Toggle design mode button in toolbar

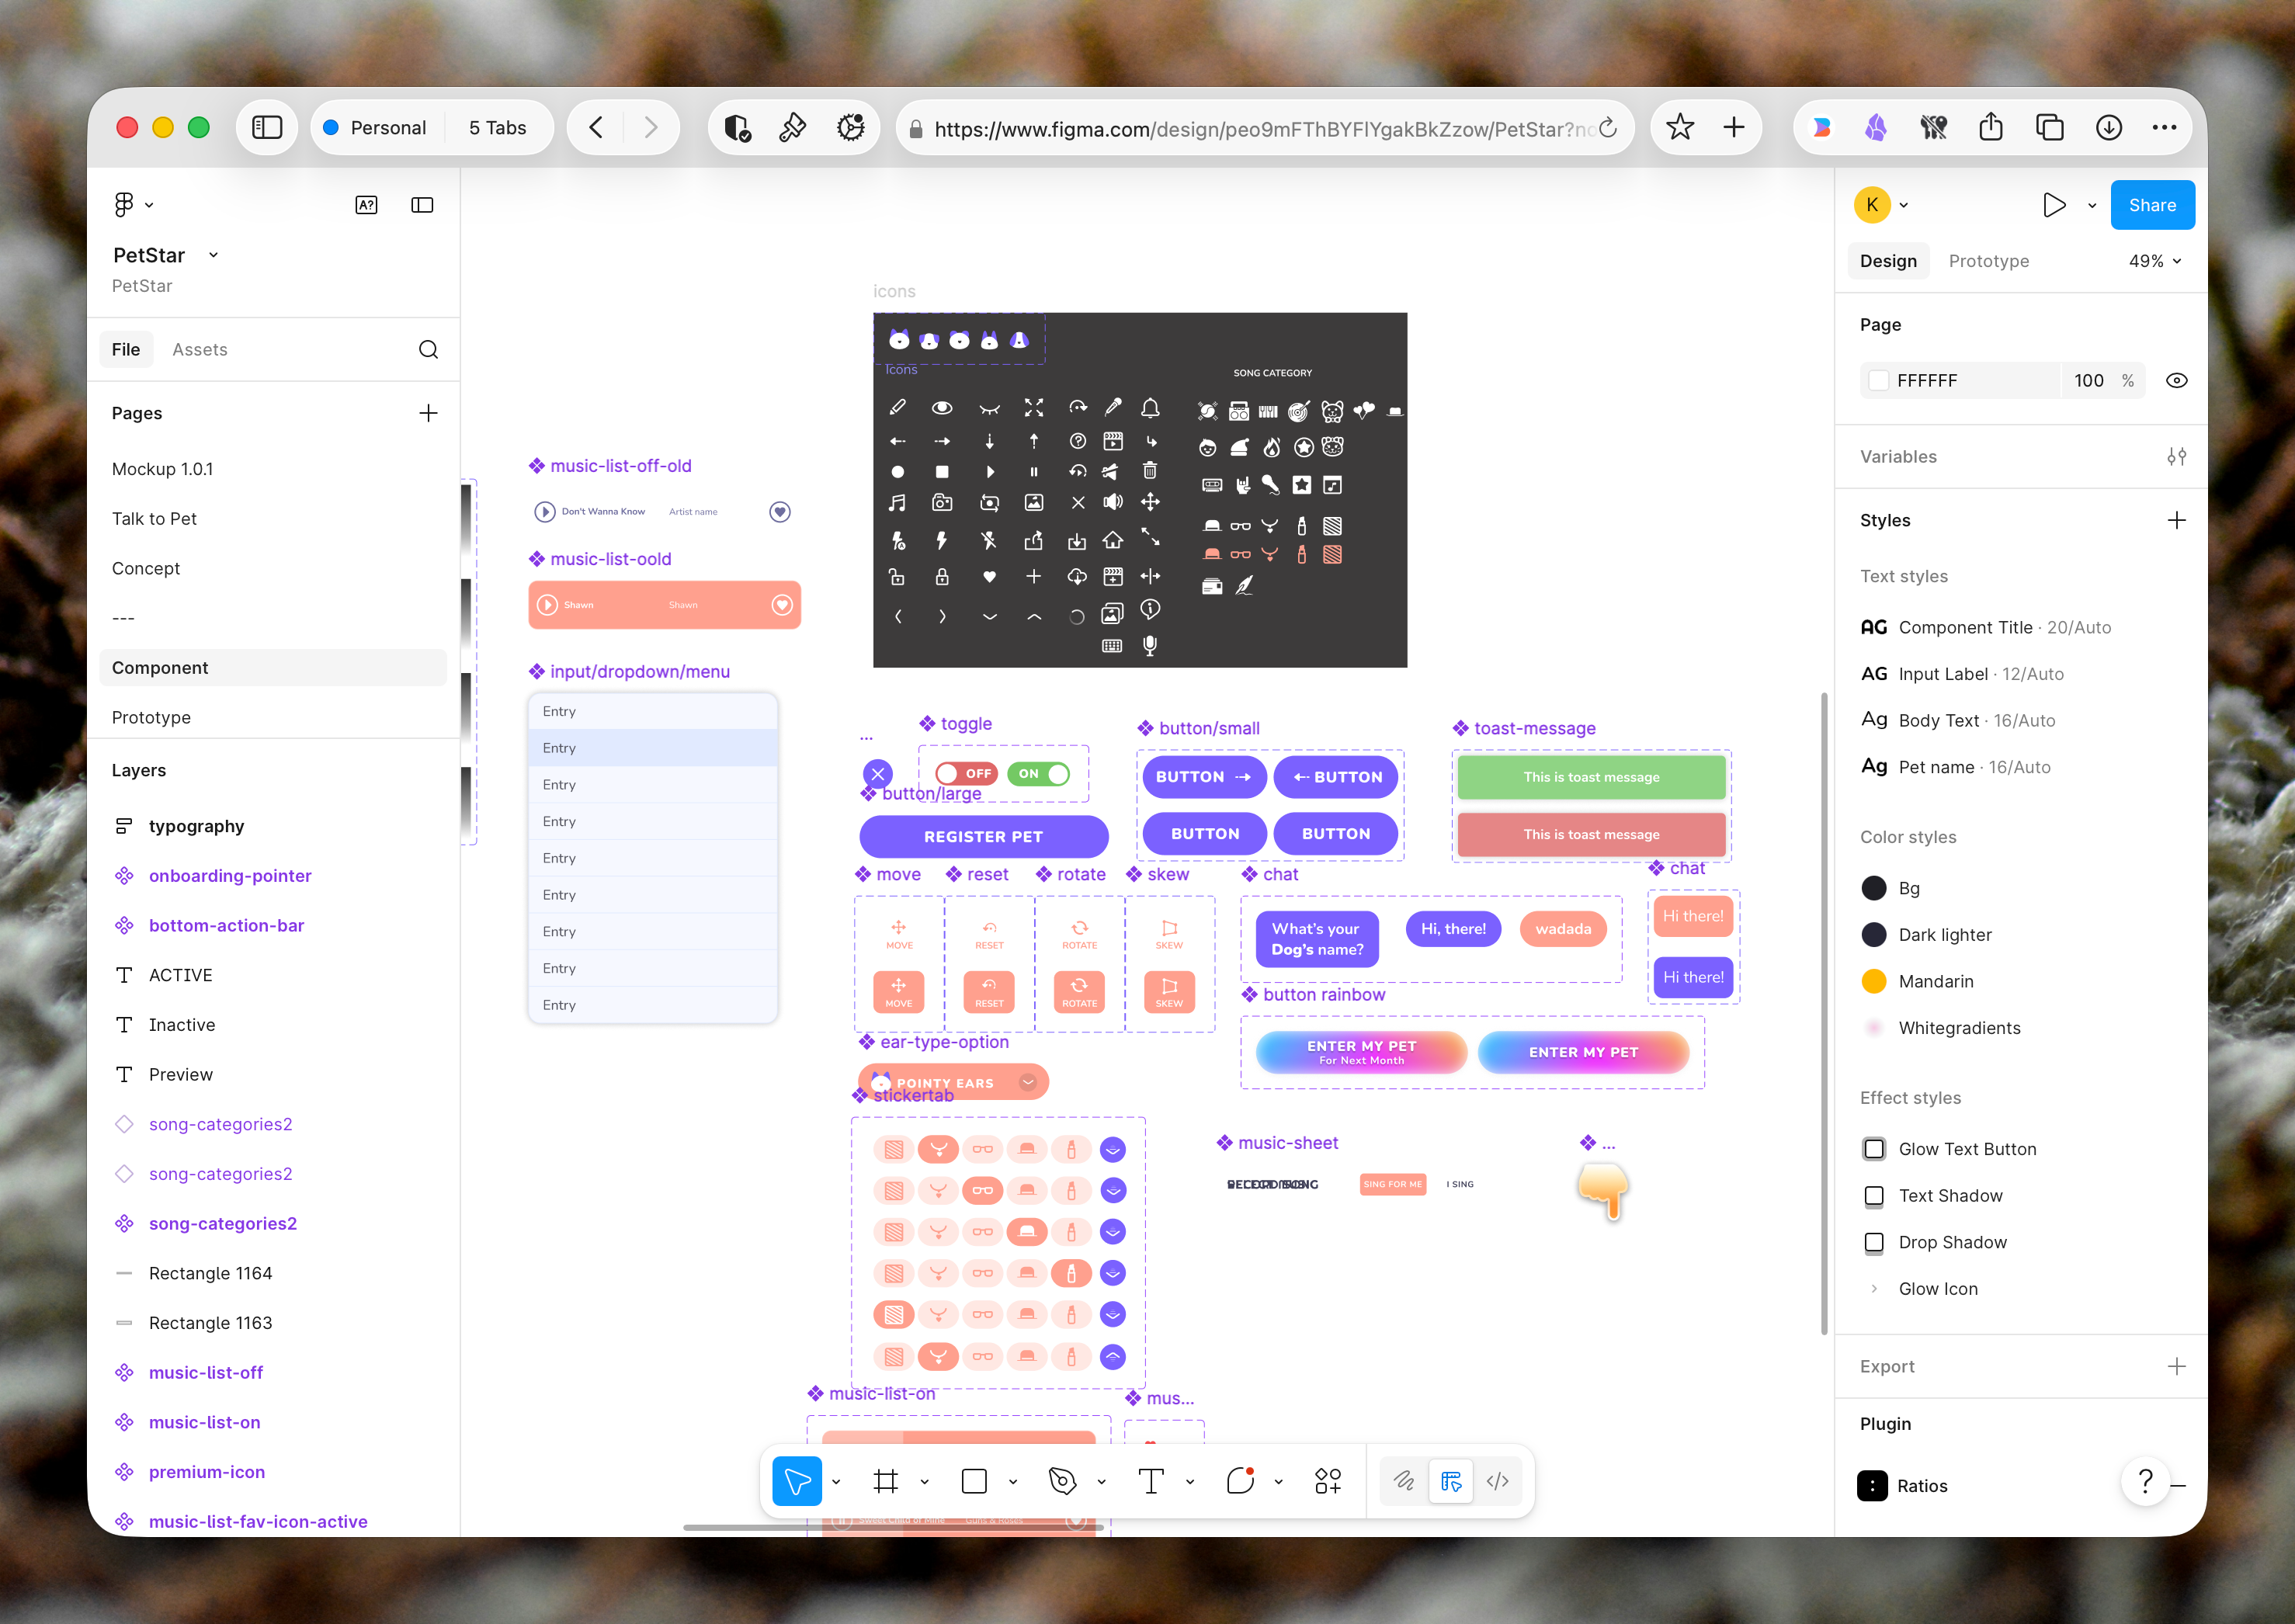coord(1451,1481)
